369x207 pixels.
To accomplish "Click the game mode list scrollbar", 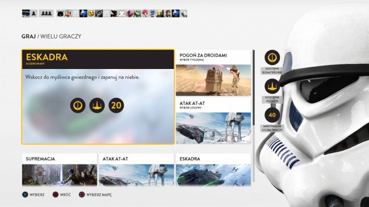I will pyautogui.click(x=254, y=87).
